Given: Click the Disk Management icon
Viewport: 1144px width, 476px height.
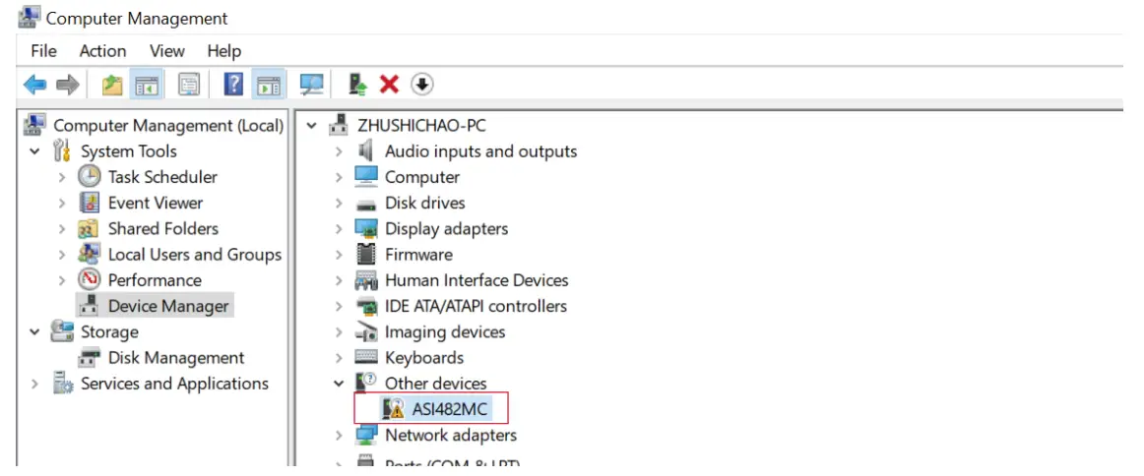Looking at the screenshot, I should tap(89, 358).
